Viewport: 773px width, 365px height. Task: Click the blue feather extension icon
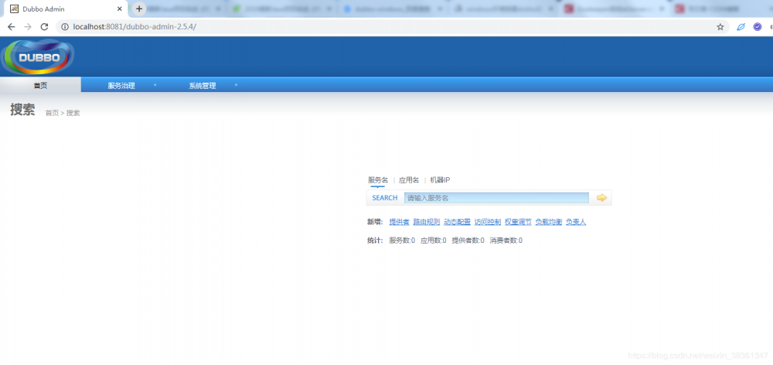click(741, 27)
